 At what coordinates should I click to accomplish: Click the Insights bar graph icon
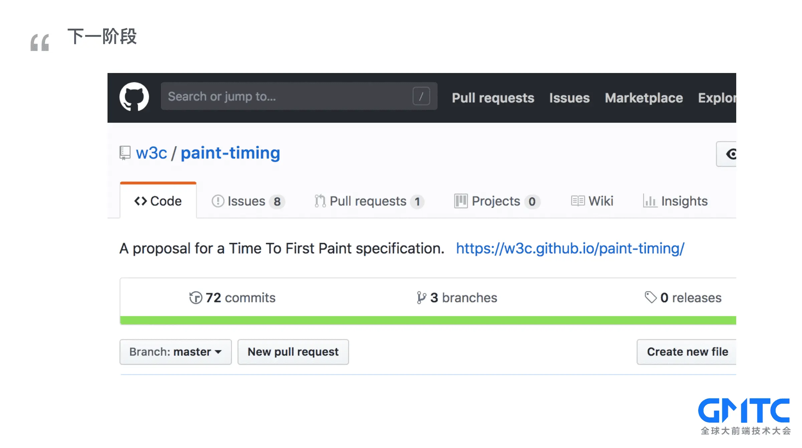pyautogui.click(x=650, y=201)
